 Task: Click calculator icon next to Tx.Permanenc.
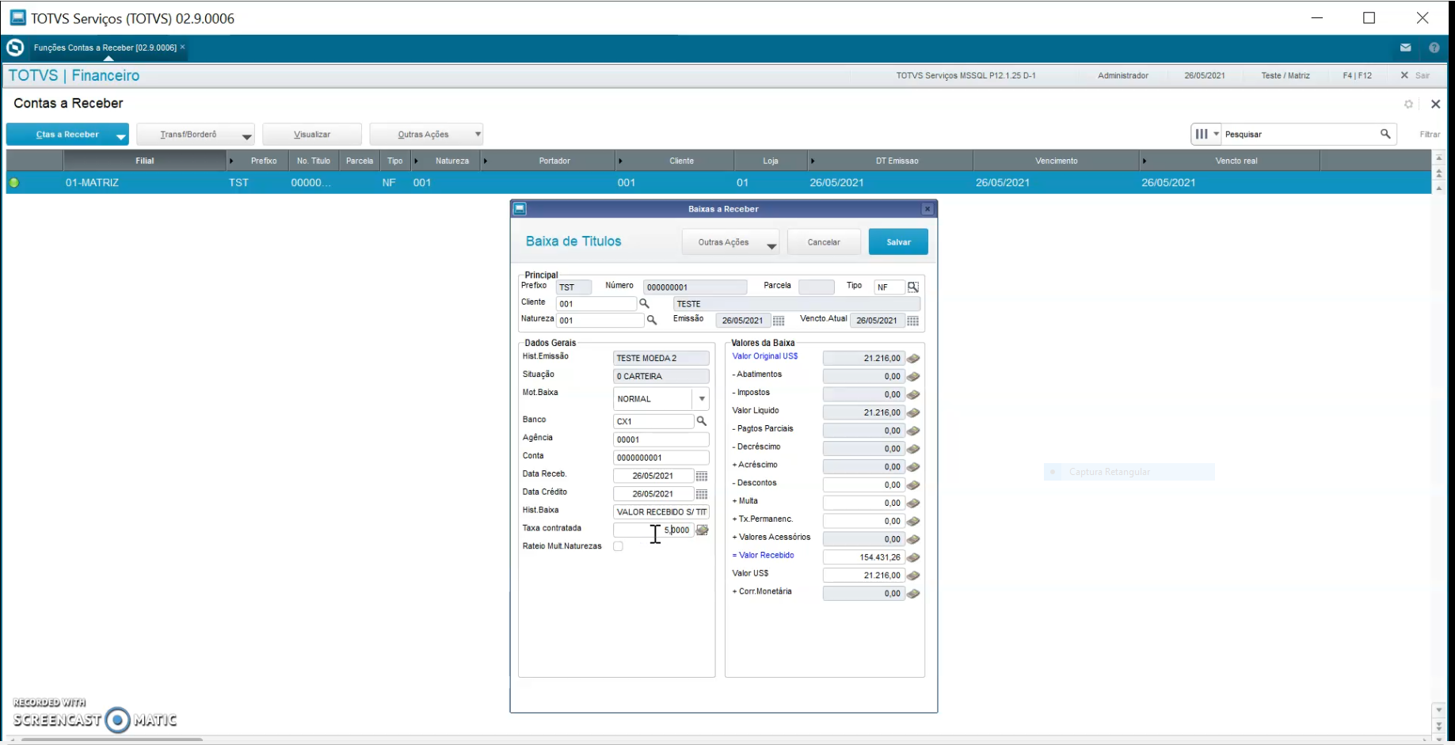coord(913,522)
